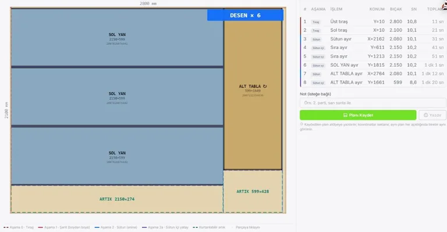The image size is (447, 232).
Task: Click the Sütun içi tag in step 8
Action: [318, 83]
